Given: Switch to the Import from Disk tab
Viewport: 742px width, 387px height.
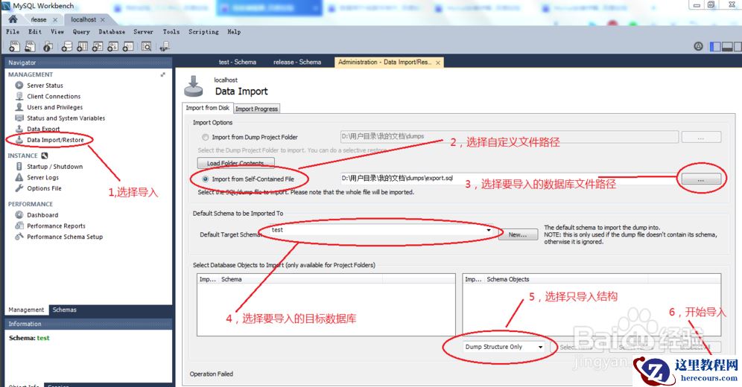Looking at the screenshot, I should pos(207,108).
